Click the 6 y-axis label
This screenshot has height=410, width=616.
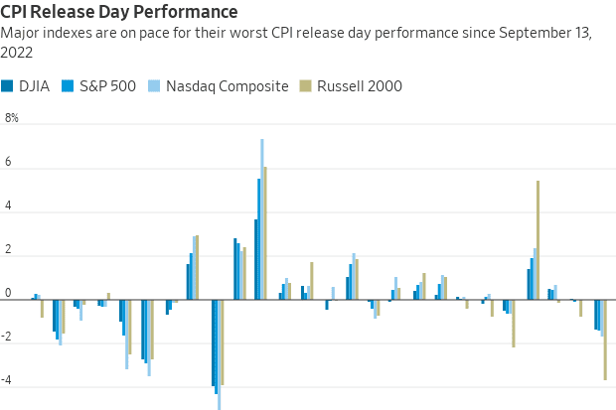pyautogui.click(x=8, y=163)
